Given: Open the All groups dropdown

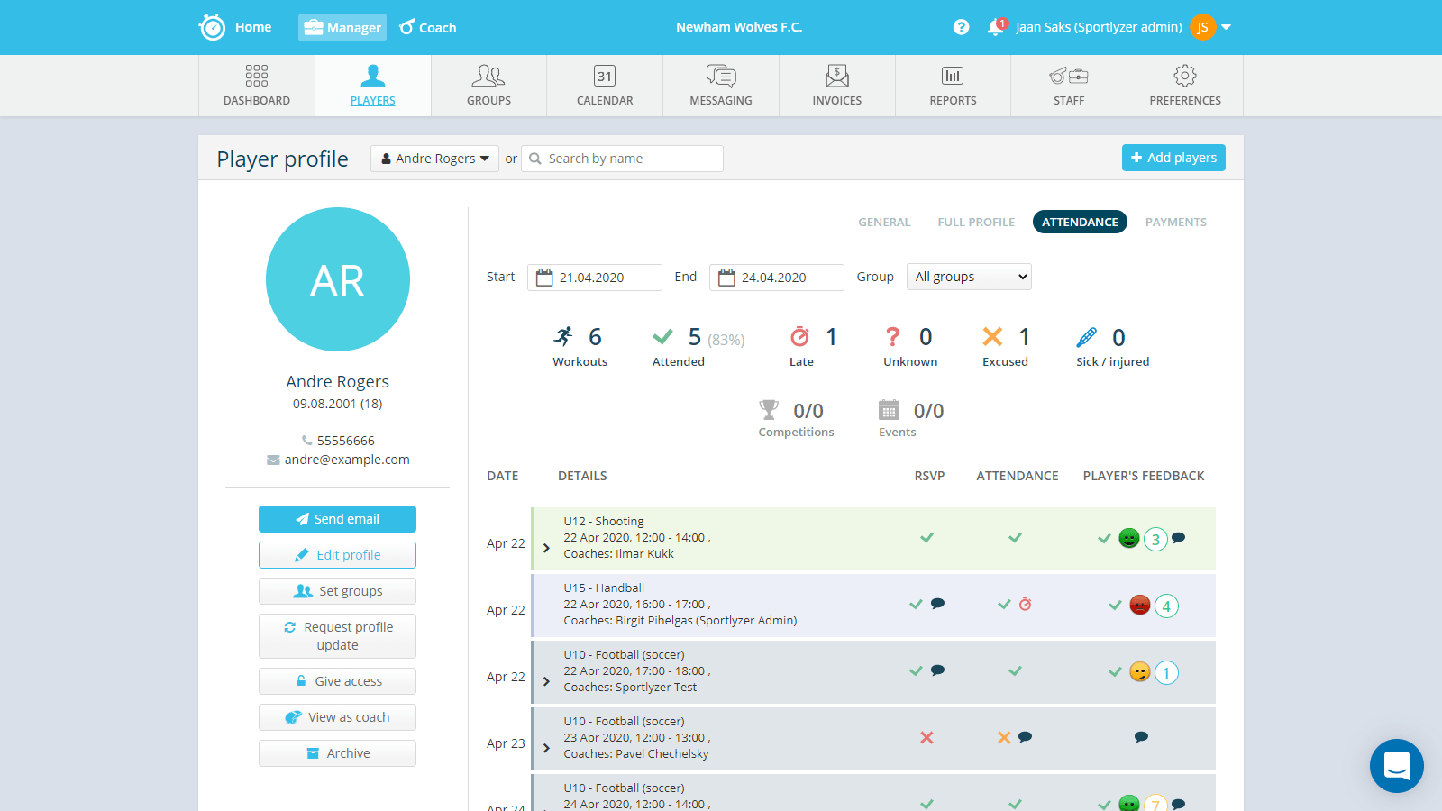Looking at the screenshot, I should [969, 277].
